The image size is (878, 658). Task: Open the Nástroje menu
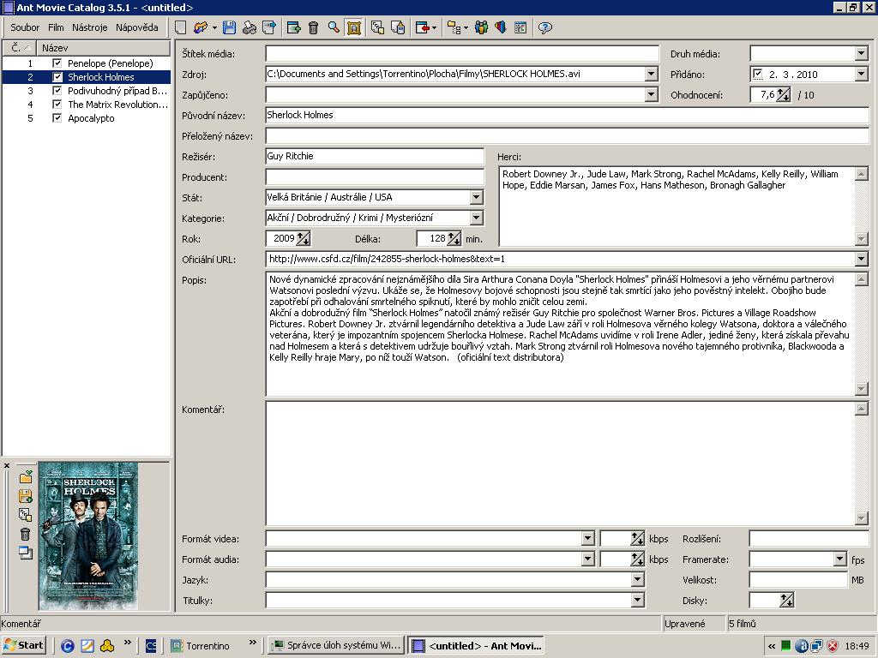(x=89, y=27)
